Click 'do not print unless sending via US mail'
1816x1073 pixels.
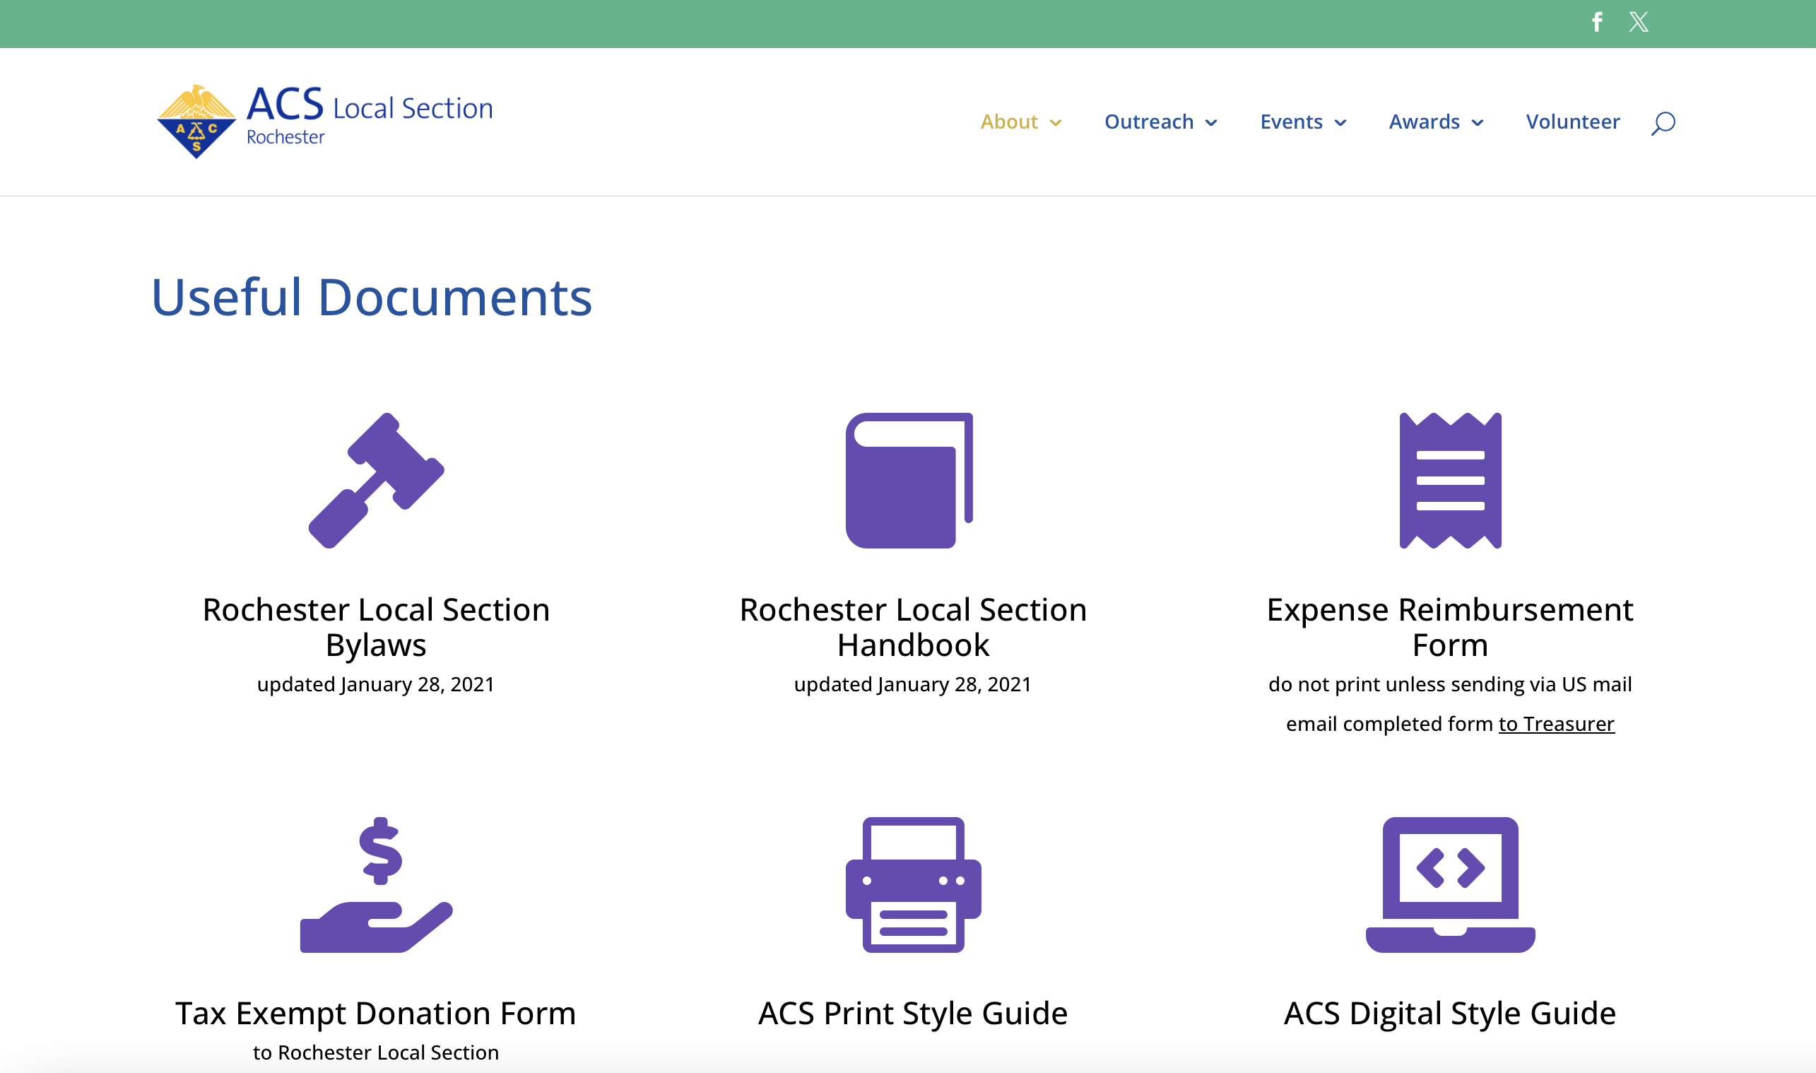click(x=1451, y=685)
